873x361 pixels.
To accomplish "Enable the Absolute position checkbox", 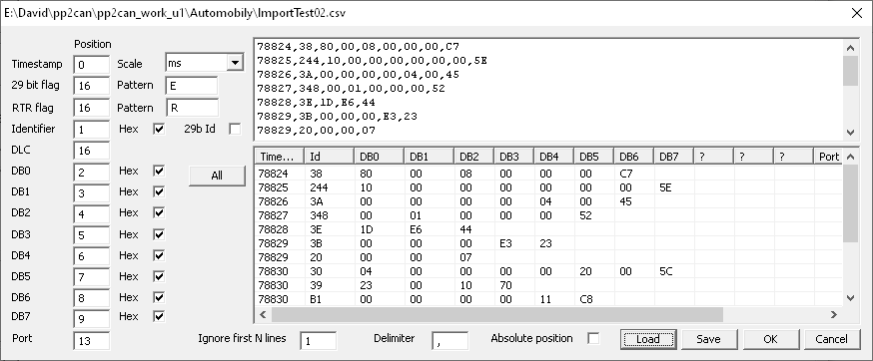I will [x=593, y=338].
